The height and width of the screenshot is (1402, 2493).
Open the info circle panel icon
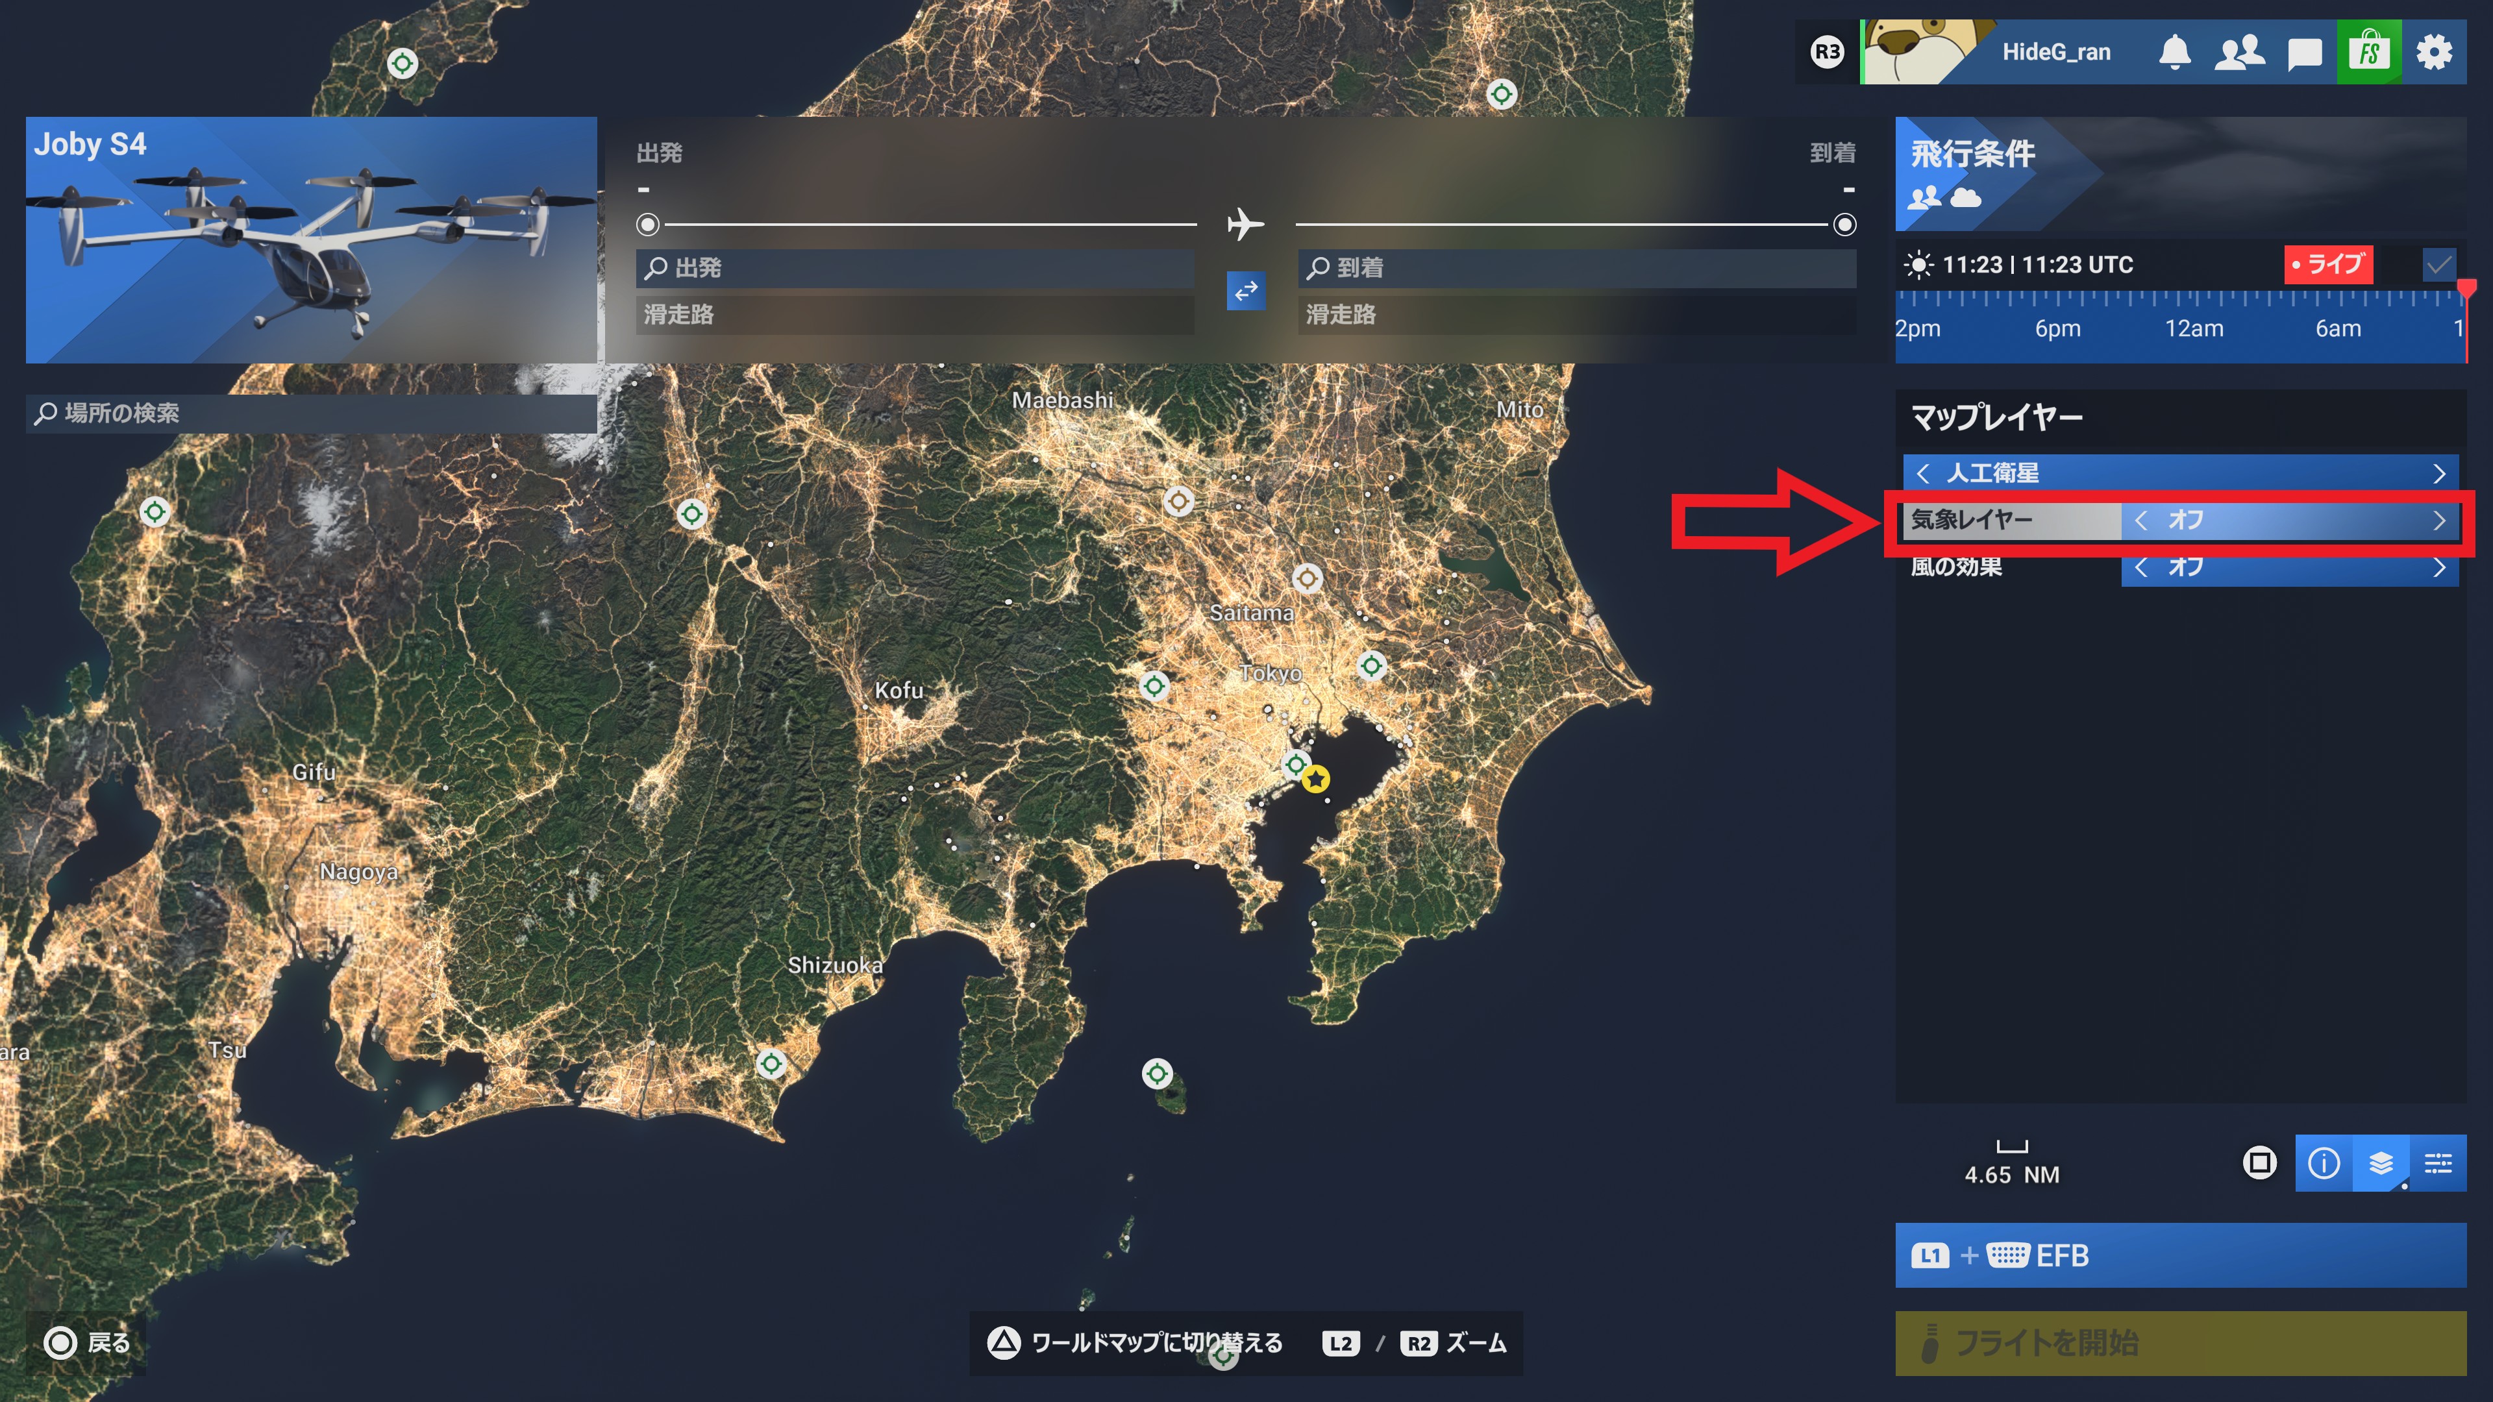pos(2324,1163)
